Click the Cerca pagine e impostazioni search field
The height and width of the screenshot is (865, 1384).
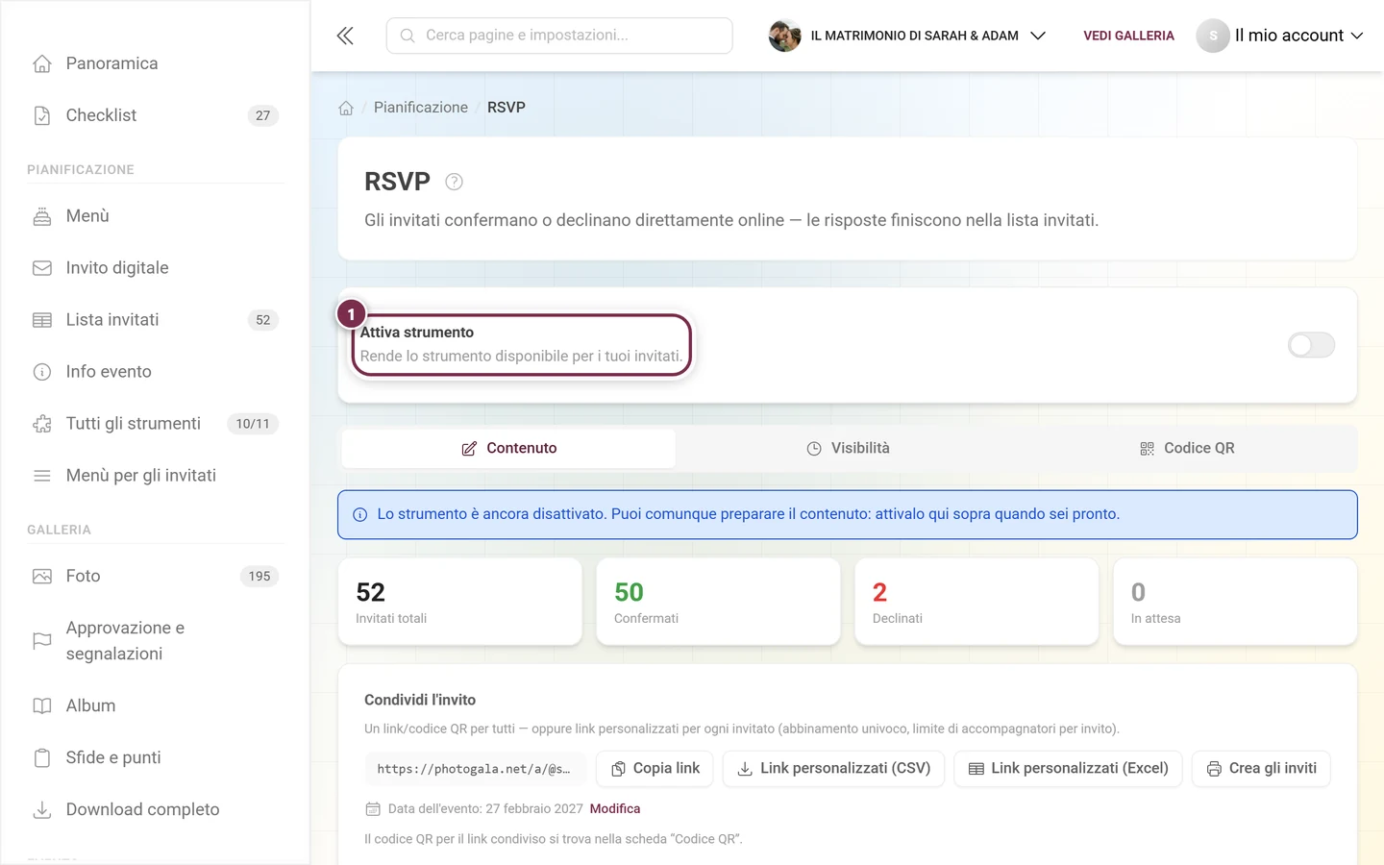click(x=559, y=36)
